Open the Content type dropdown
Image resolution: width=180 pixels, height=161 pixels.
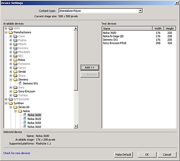click(x=140, y=11)
